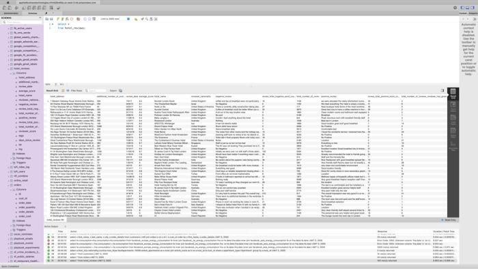Expand Foreign Keys under hotel_reviews
This screenshot has height=269, width=478.
click(x=11, y=158)
